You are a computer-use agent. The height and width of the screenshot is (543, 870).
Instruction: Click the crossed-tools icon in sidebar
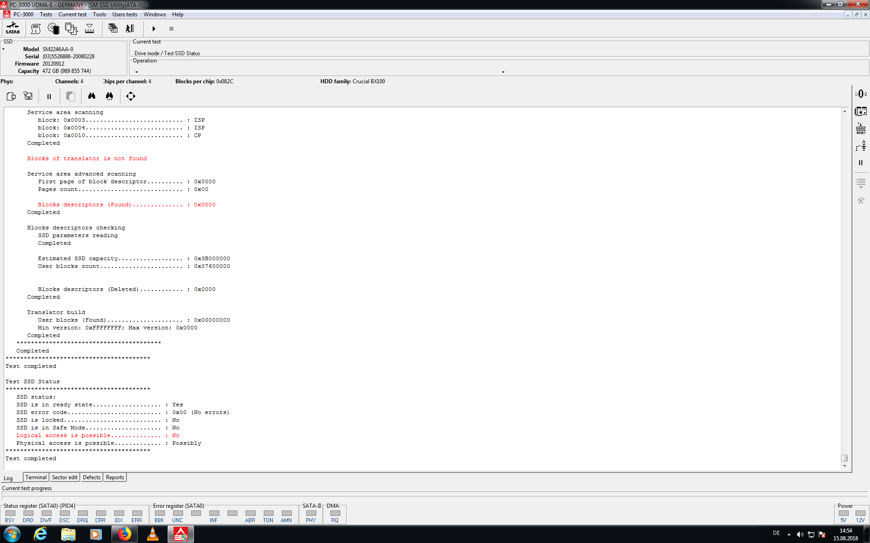(861, 200)
